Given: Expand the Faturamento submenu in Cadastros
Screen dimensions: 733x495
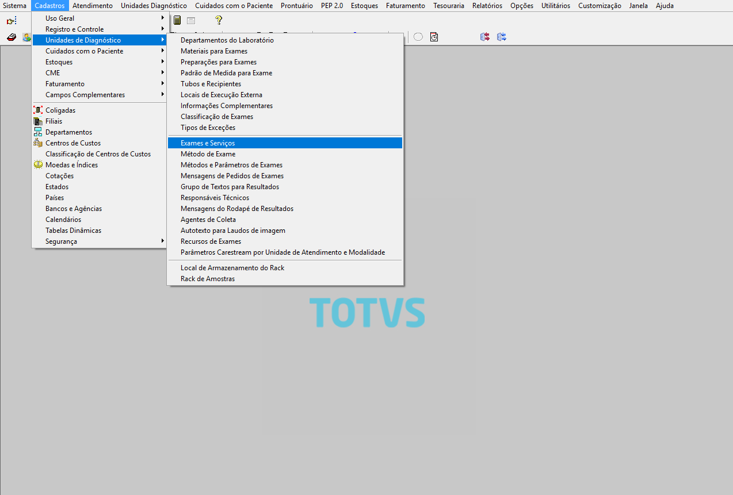Looking at the screenshot, I should (x=100, y=84).
